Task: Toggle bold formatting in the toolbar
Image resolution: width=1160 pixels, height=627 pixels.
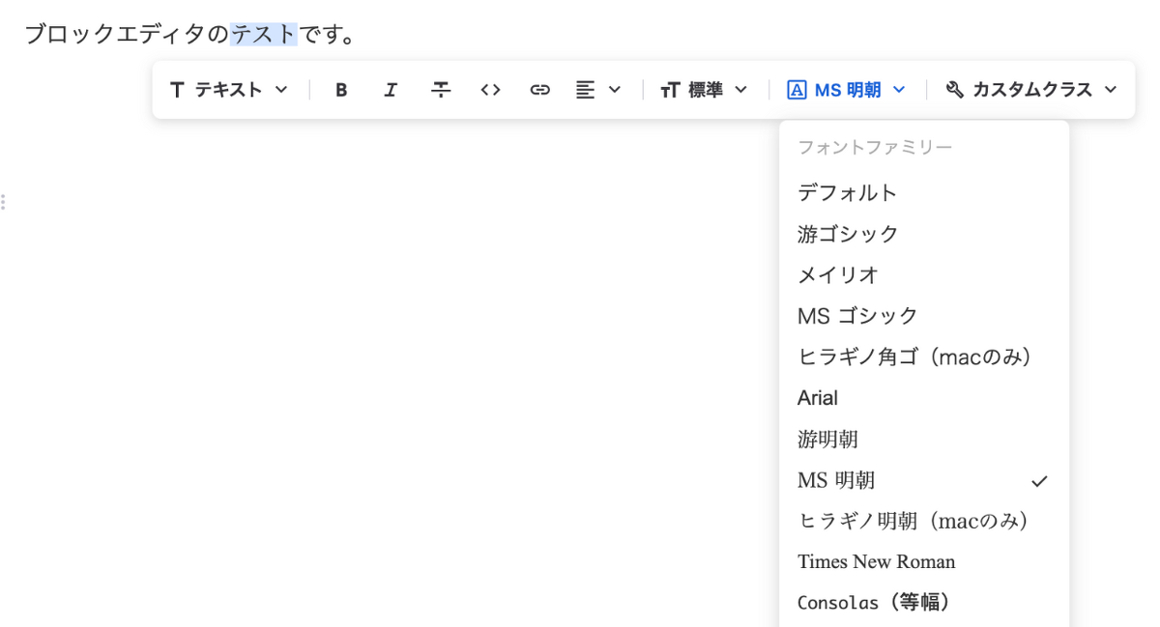Action: (x=341, y=89)
